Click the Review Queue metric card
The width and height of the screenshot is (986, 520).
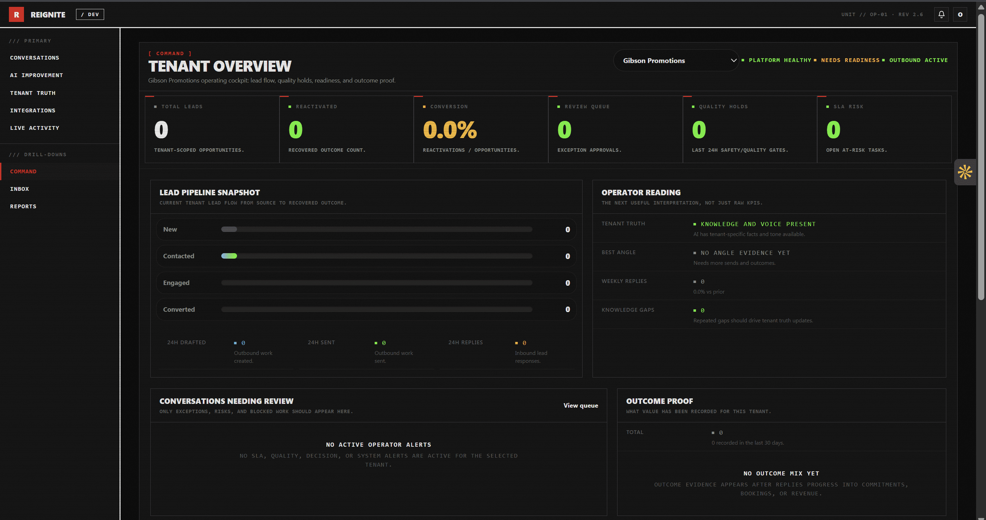coord(615,129)
